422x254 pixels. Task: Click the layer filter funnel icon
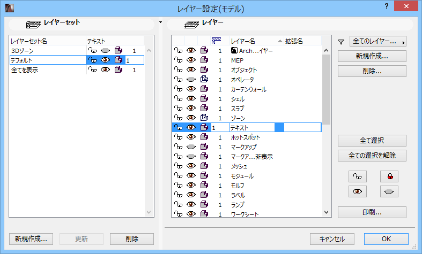point(341,42)
